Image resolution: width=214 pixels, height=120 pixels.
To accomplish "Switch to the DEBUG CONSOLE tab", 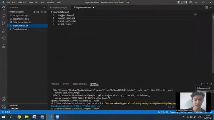I will (x=80, y=84).
